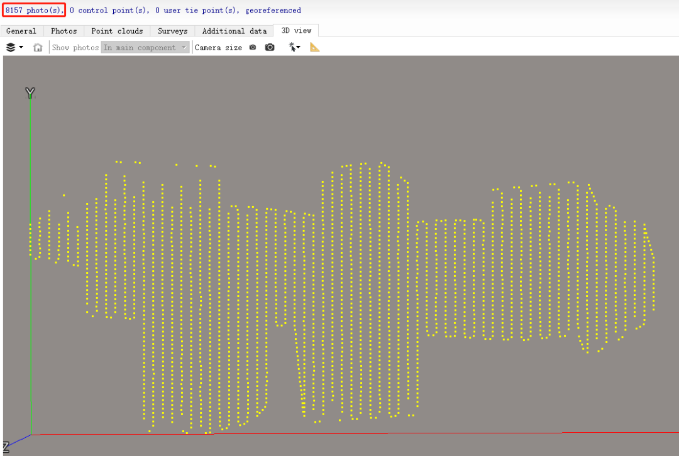Open the 'In main component' combo box
Image resolution: width=679 pixels, height=456 pixels.
[x=145, y=48]
